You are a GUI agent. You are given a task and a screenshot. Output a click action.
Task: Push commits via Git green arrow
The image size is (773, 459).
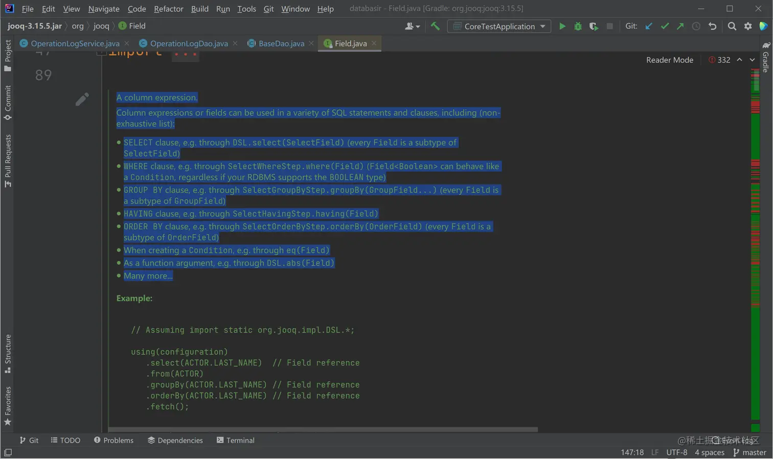click(x=680, y=26)
